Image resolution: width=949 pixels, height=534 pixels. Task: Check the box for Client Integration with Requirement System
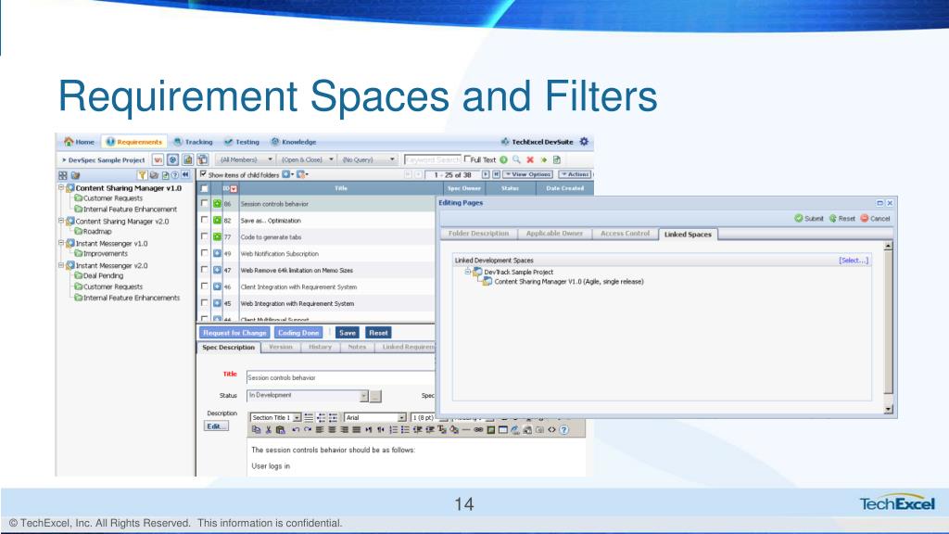[x=205, y=286]
